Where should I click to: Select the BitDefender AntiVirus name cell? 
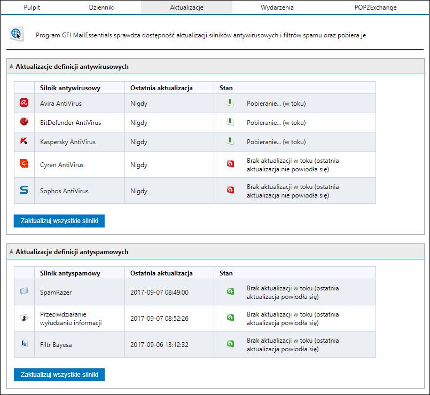(x=80, y=123)
